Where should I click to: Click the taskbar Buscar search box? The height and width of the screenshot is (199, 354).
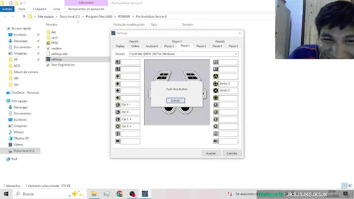[49, 194]
